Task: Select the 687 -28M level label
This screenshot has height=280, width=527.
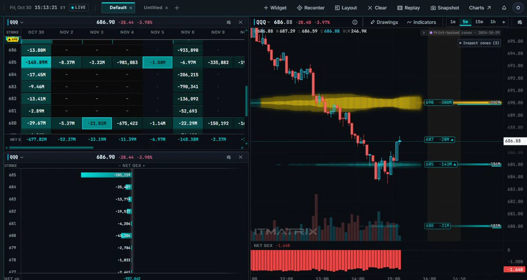Action: pyautogui.click(x=440, y=139)
